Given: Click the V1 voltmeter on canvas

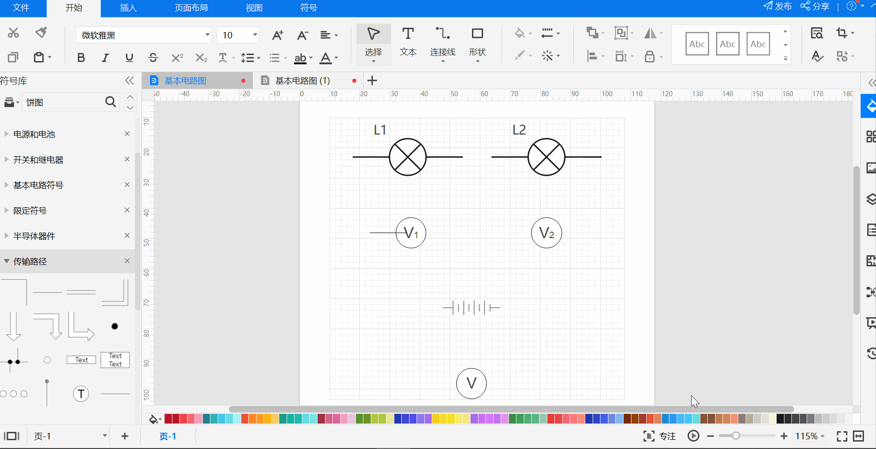Looking at the screenshot, I should (410, 233).
